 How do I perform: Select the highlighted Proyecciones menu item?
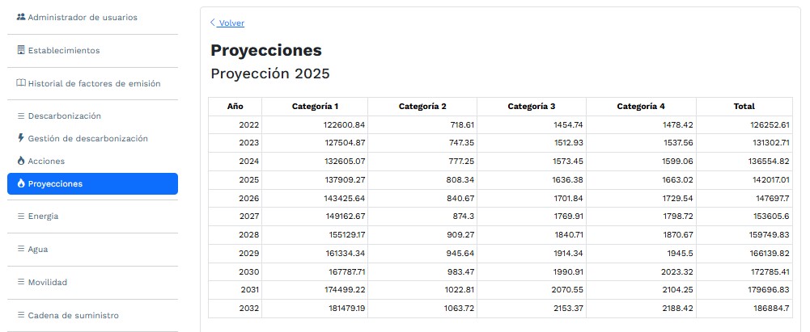click(92, 183)
